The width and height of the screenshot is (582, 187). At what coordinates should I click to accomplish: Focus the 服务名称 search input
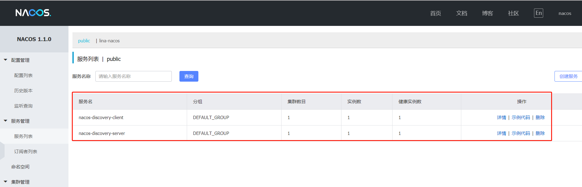[x=134, y=76]
